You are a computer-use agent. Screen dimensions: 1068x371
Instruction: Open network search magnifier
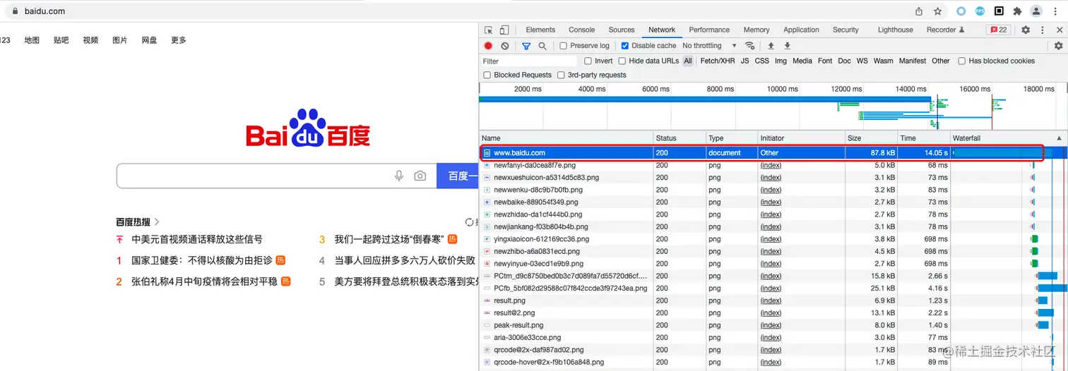(542, 46)
